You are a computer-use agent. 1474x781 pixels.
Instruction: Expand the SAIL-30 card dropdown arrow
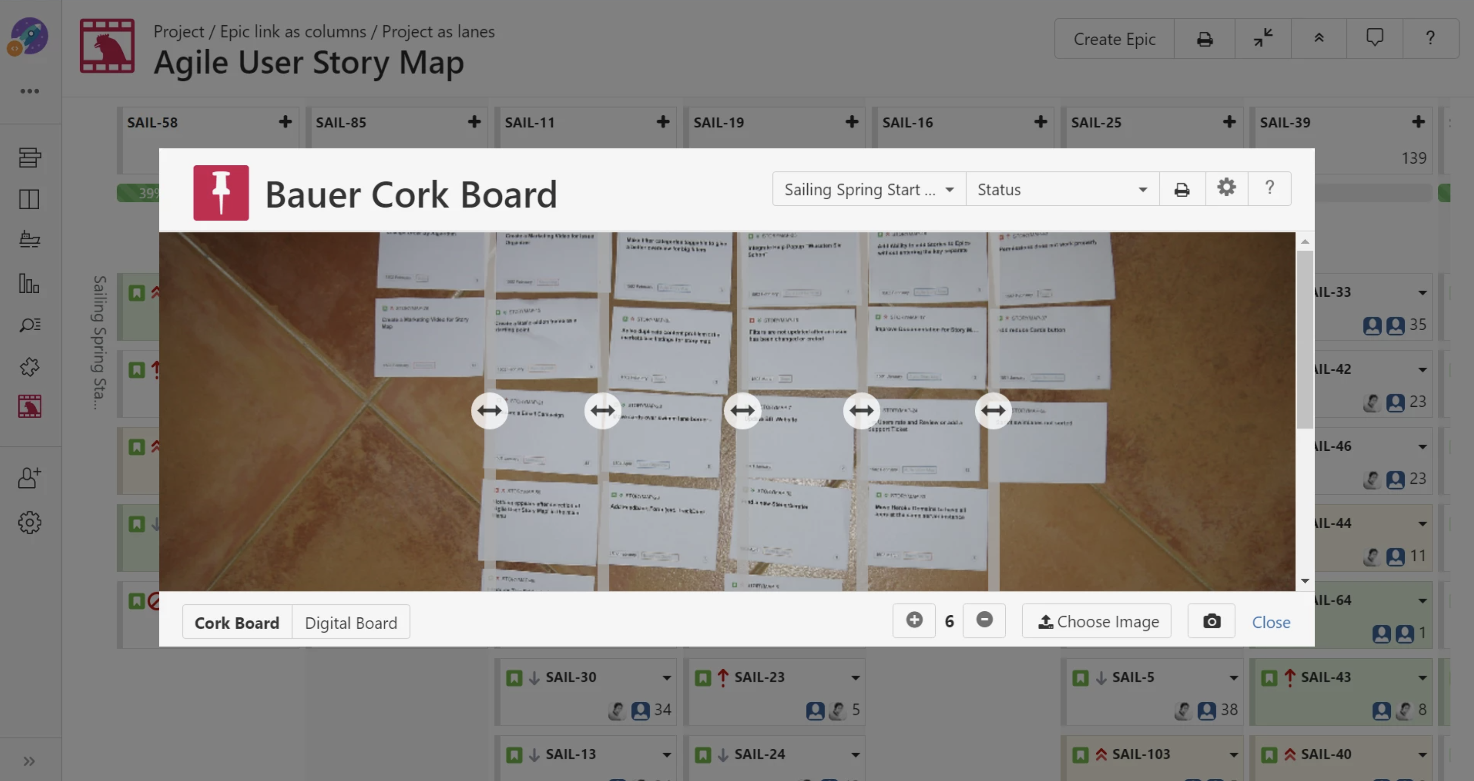point(667,678)
